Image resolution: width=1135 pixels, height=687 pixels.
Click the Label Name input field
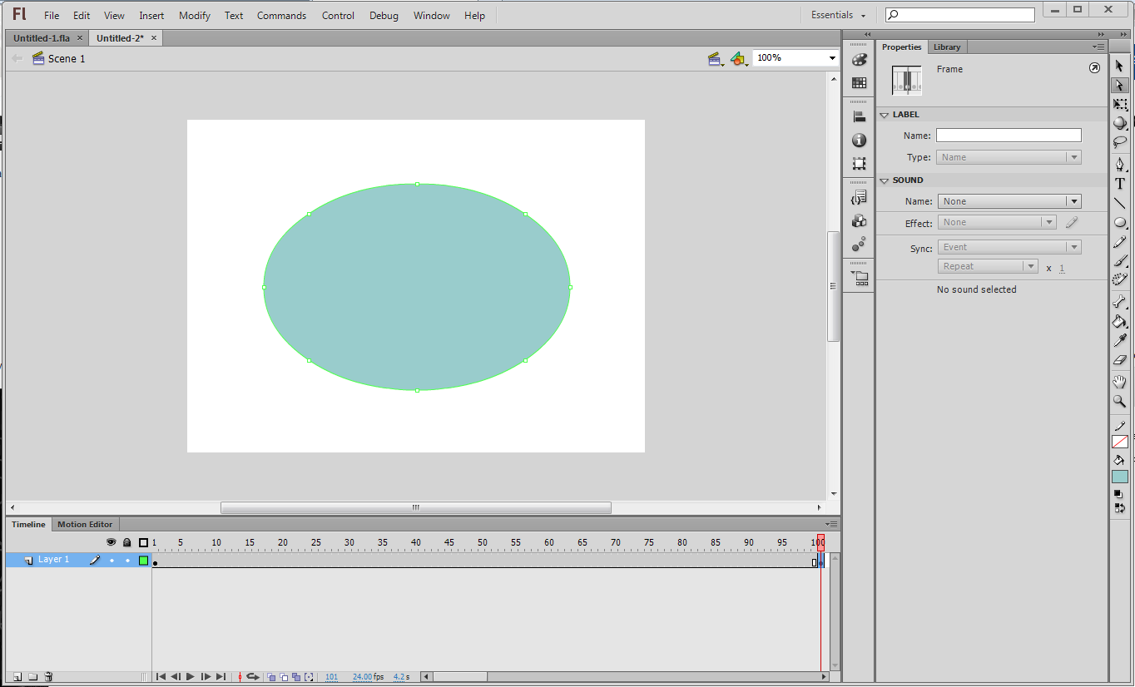pyautogui.click(x=1009, y=136)
